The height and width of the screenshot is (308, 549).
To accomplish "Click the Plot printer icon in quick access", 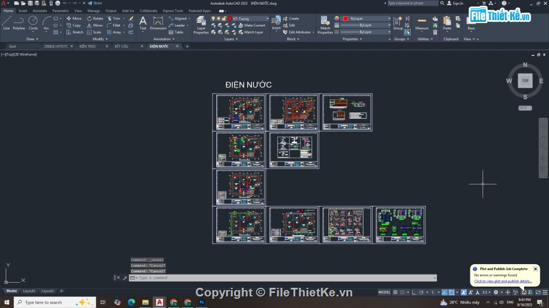I will point(58,3).
